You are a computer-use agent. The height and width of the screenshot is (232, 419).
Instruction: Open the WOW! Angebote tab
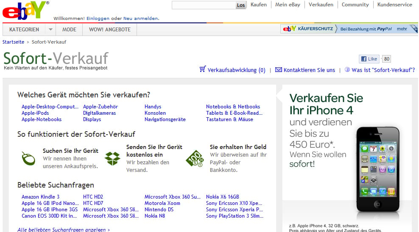tap(109, 29)
